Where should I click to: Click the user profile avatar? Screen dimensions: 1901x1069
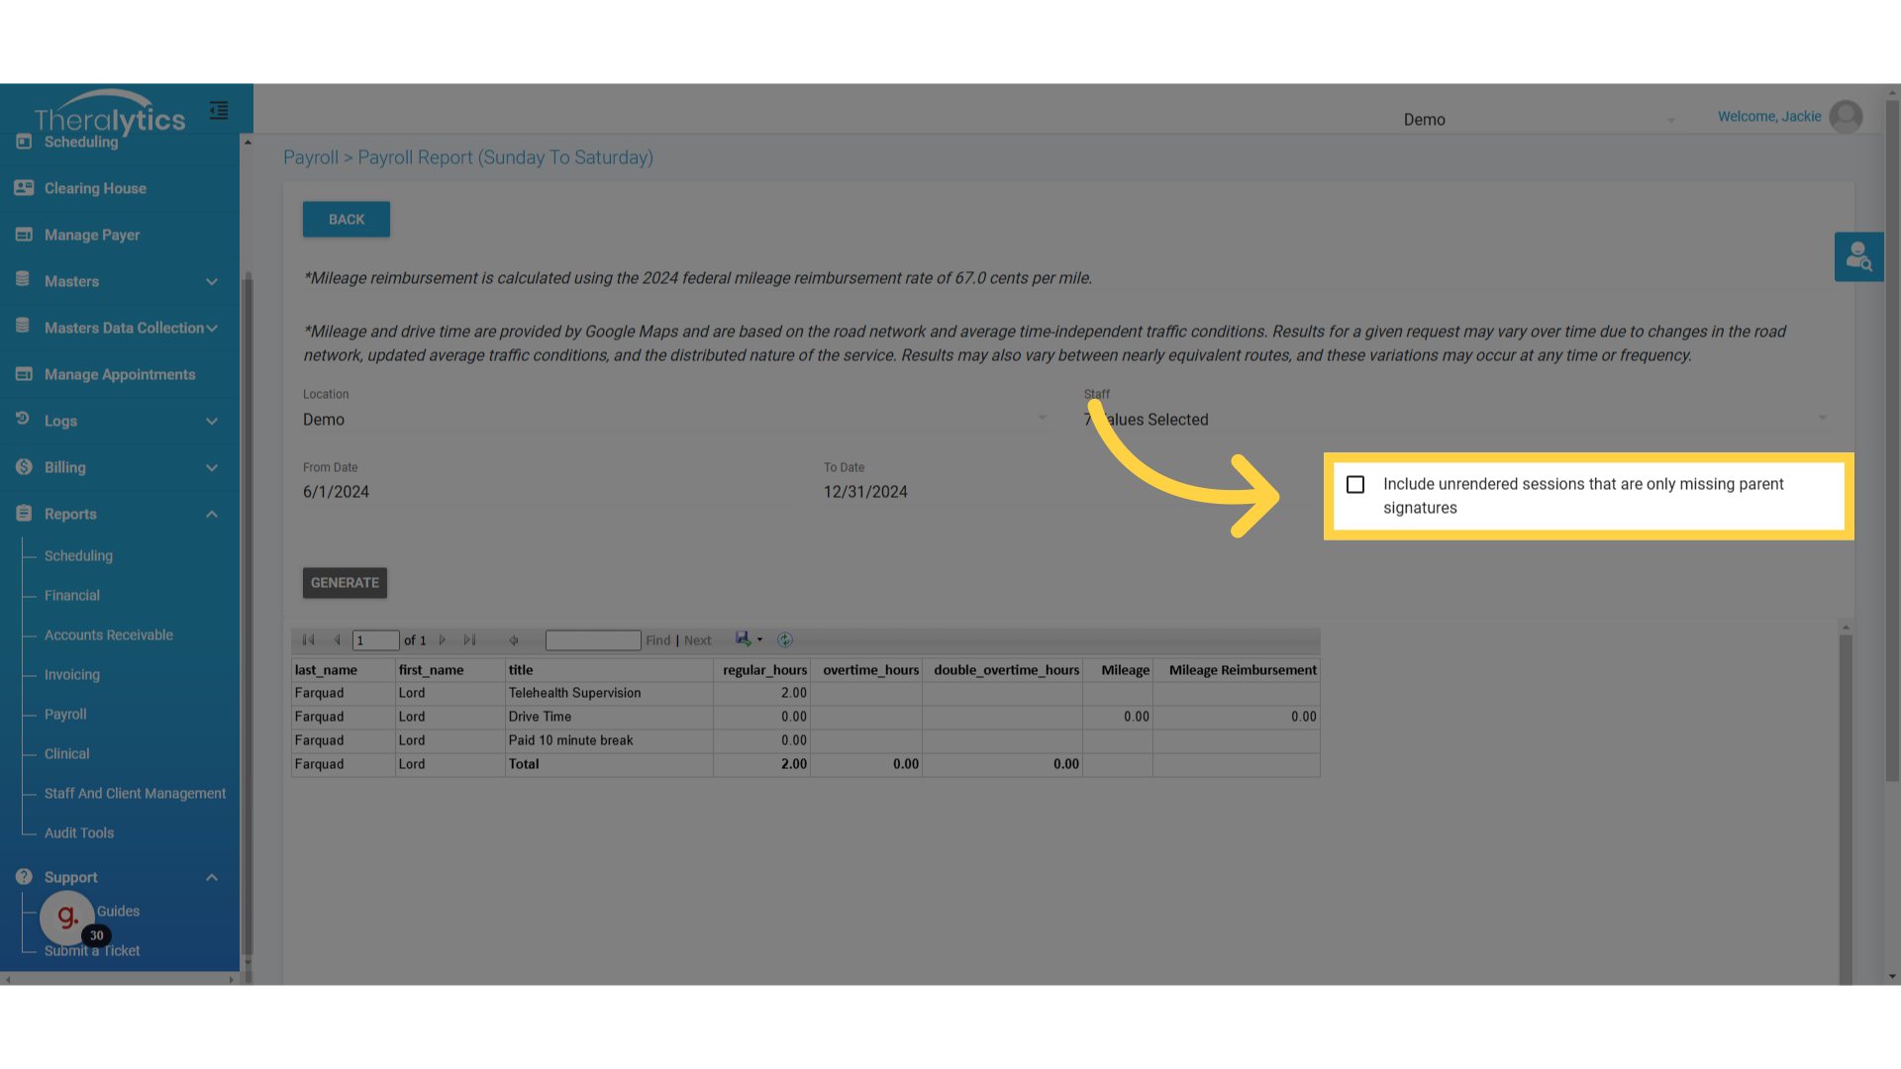coord(1846,117)
